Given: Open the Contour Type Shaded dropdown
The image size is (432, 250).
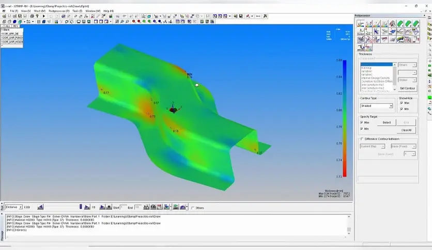Looking at the screenshot, I should [391, 106].
